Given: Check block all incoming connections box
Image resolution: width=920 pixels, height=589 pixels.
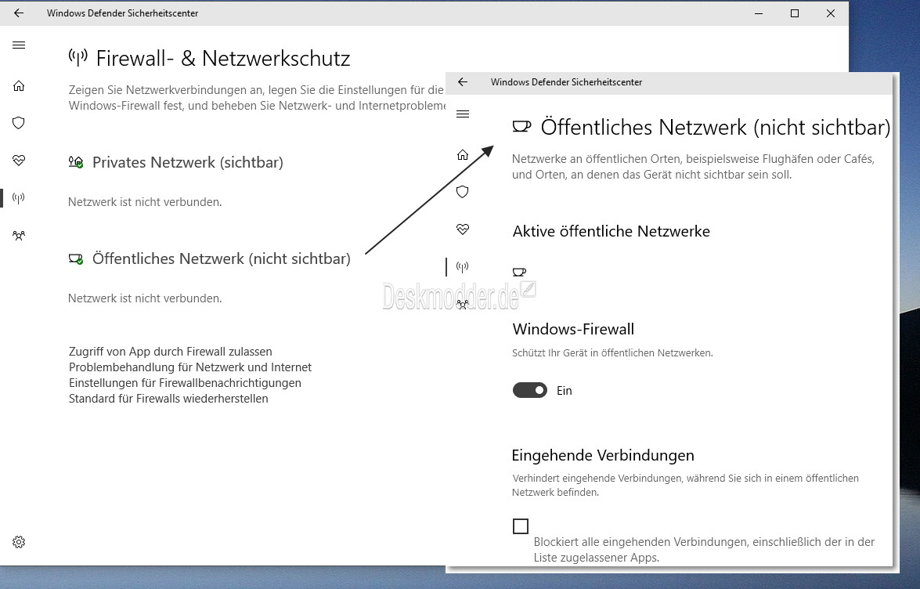Looking at the screenshot, I should coord(521,526).
